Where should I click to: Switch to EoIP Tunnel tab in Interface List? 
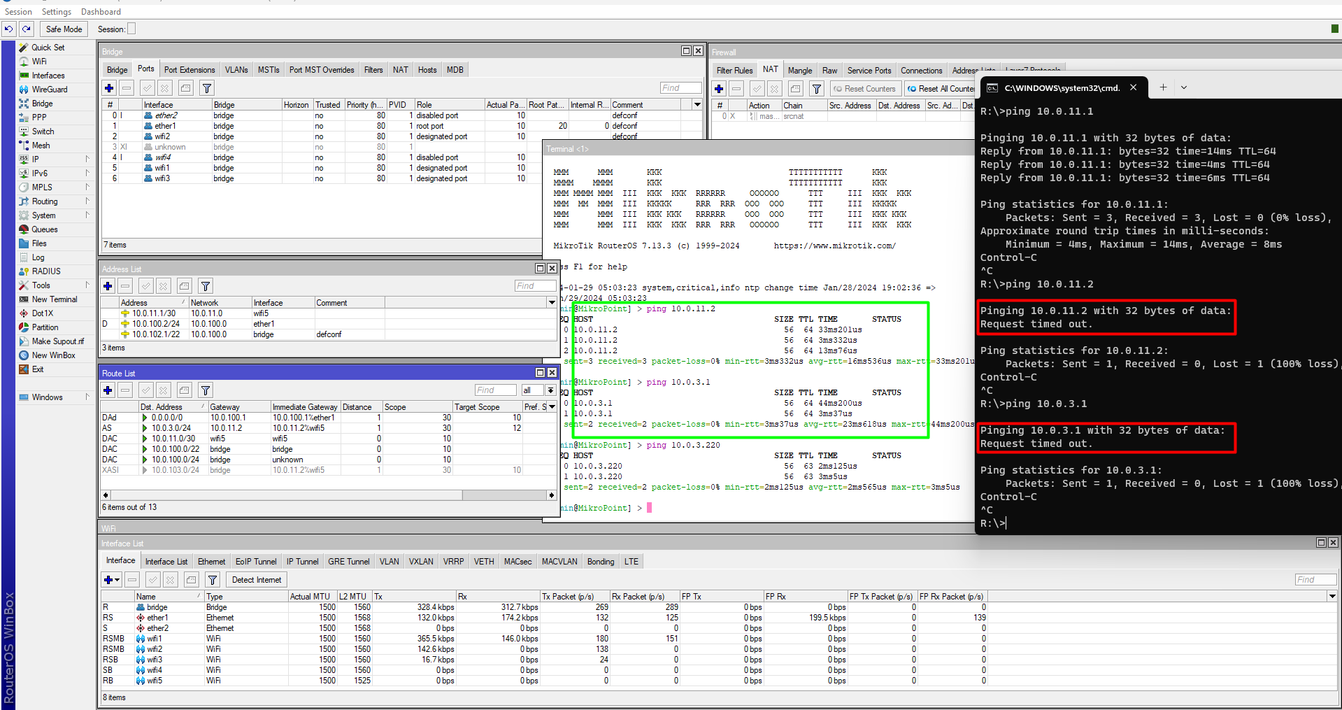coord(256,562)
